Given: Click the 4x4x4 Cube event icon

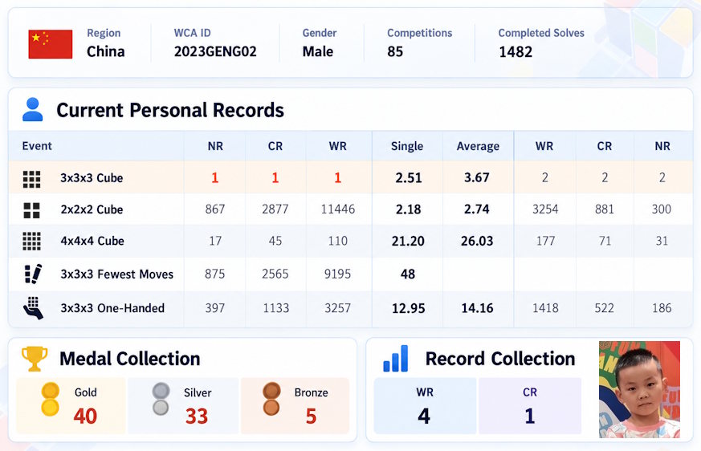Looking at the screenshot, I should [32, 241].
